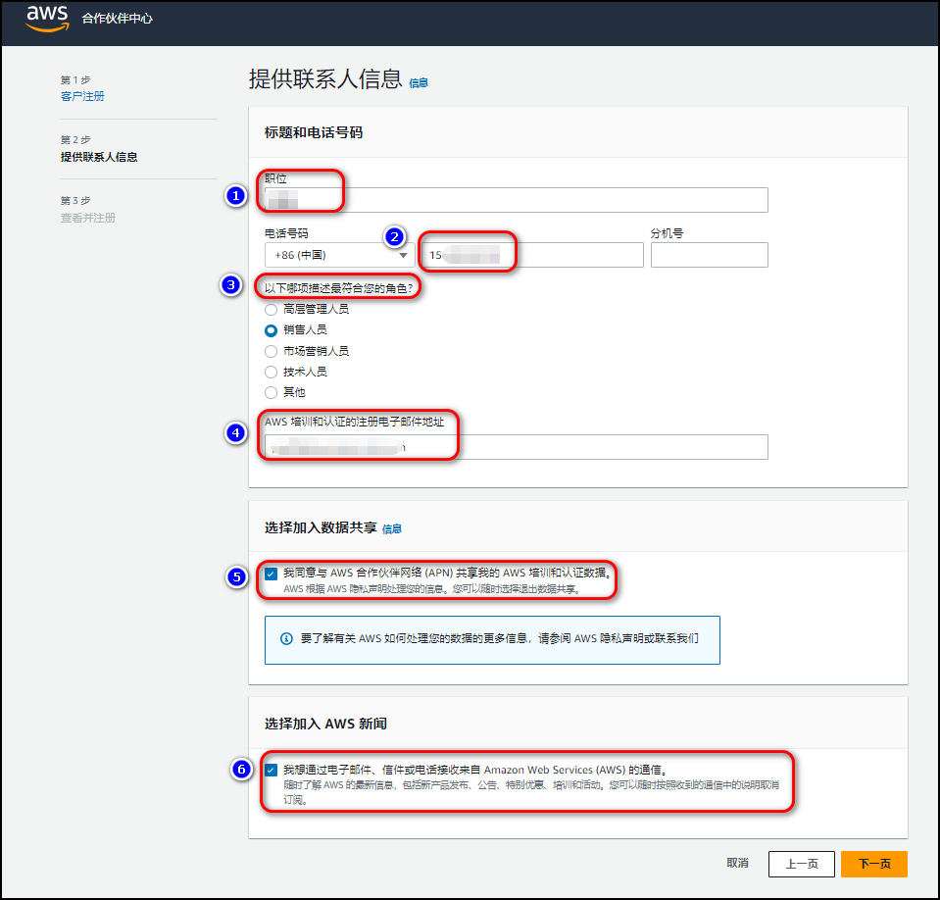940x900 pixels.
Task: Select 销售人员 radio button
Action: click(271, 330)
